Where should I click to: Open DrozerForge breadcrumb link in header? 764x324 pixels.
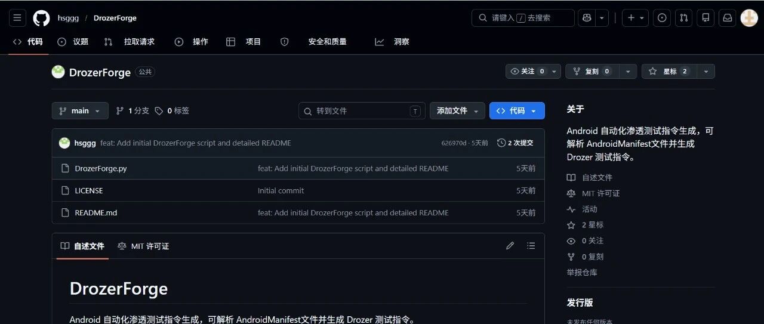pos(115,18)
